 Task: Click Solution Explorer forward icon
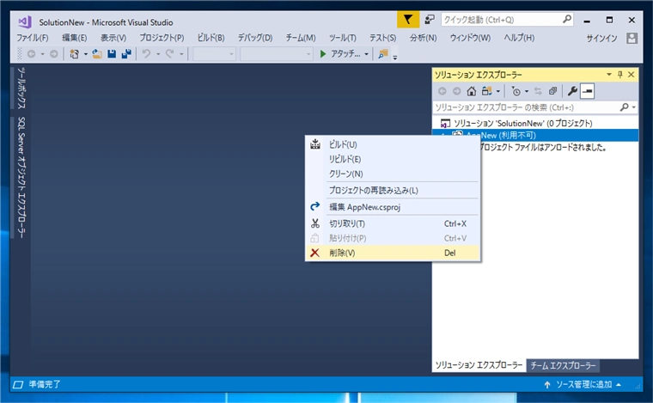[457, 91]
